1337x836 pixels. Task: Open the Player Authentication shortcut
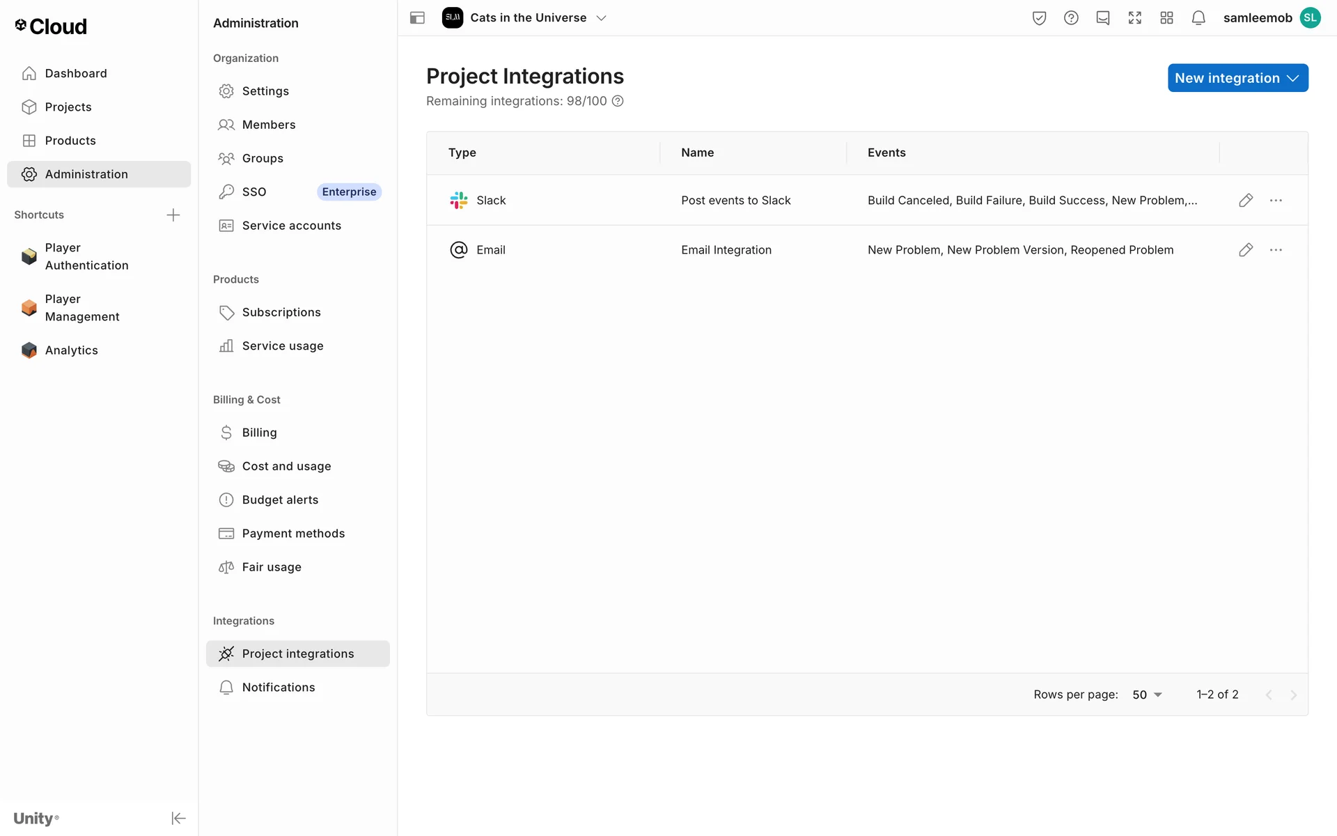click(86, 256)
